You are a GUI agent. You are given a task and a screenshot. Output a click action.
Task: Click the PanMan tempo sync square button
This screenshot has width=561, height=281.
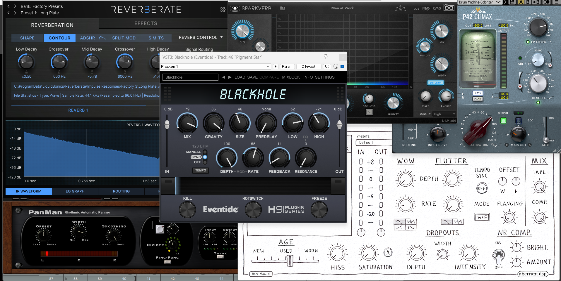(160, 229)
